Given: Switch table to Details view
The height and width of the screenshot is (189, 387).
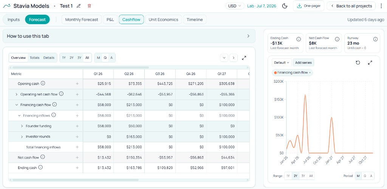Looking at the screenshot, I should (49, 58).
